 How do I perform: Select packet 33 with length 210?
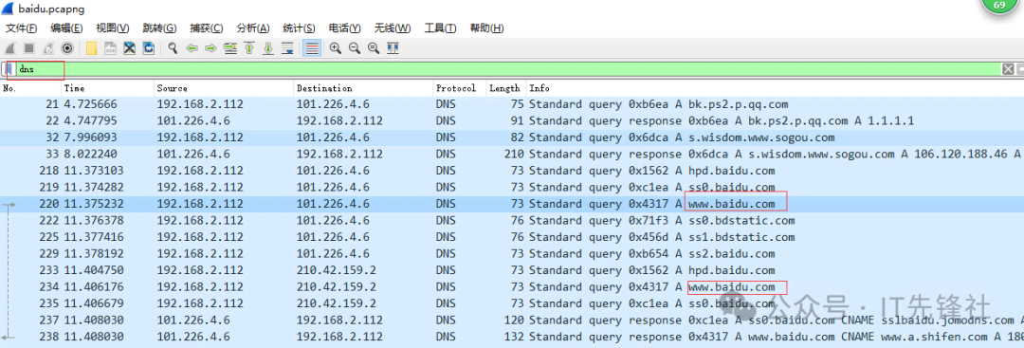click(x=512, y=154)
